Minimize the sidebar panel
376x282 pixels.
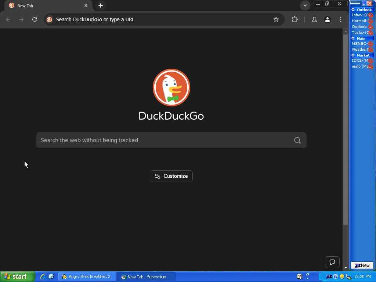[364, 3]
